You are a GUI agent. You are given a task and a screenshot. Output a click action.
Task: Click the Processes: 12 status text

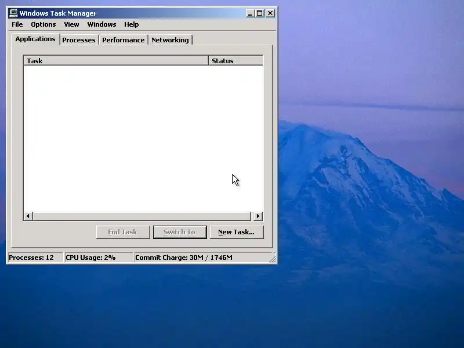point(31,258)
